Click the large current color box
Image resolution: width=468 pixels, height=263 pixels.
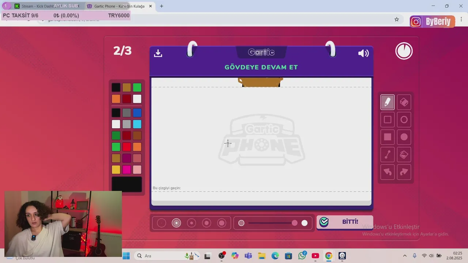tap(127, 184)
